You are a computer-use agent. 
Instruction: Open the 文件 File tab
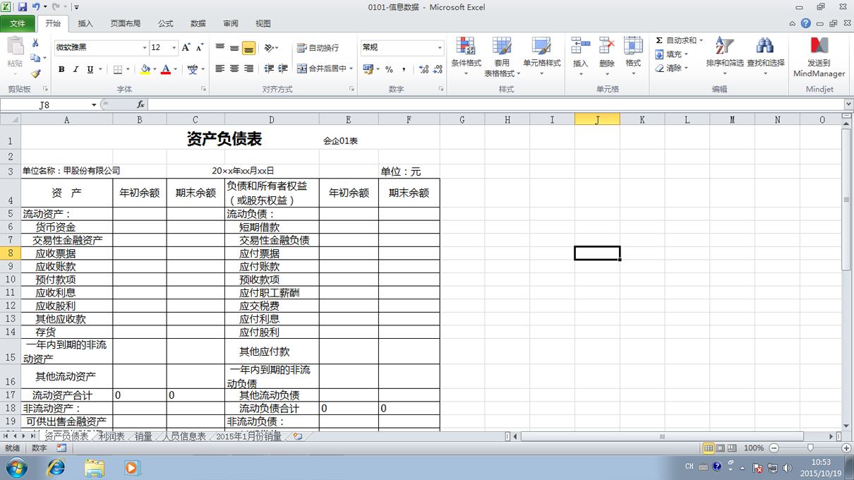click(17, 23)
